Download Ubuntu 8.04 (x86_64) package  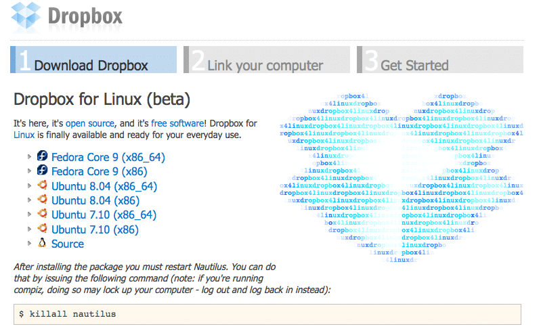(x=104, y=186)
